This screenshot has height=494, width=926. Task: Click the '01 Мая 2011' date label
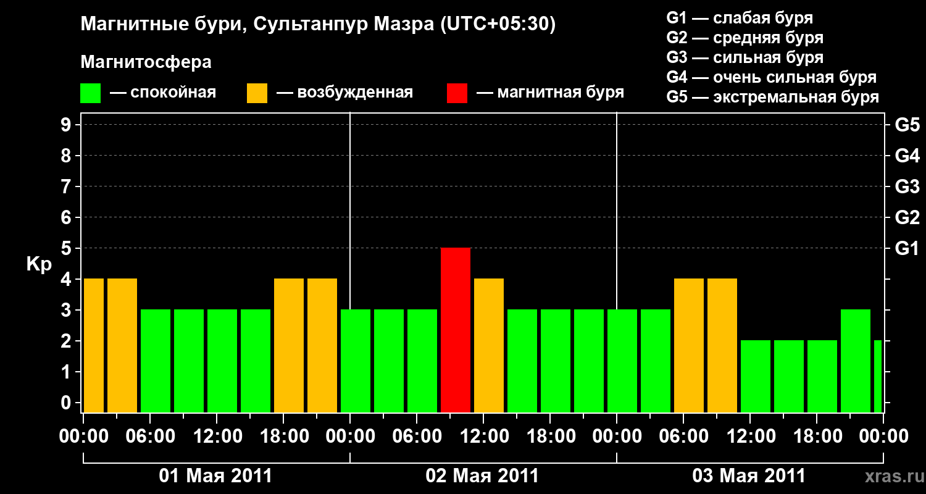pos(215,475)
